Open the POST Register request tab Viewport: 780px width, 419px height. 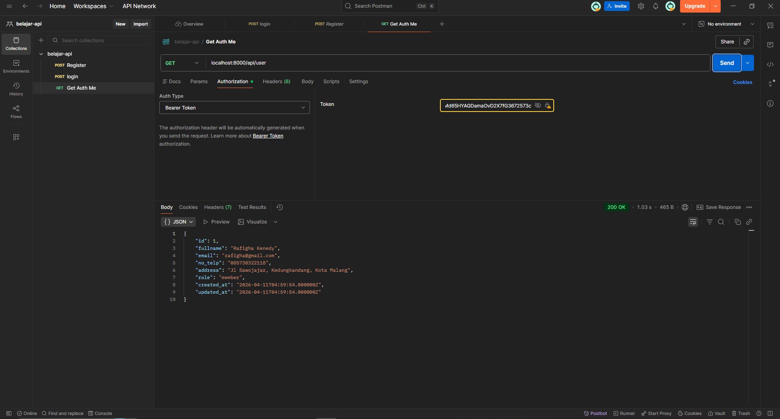[x=329, y=24]
